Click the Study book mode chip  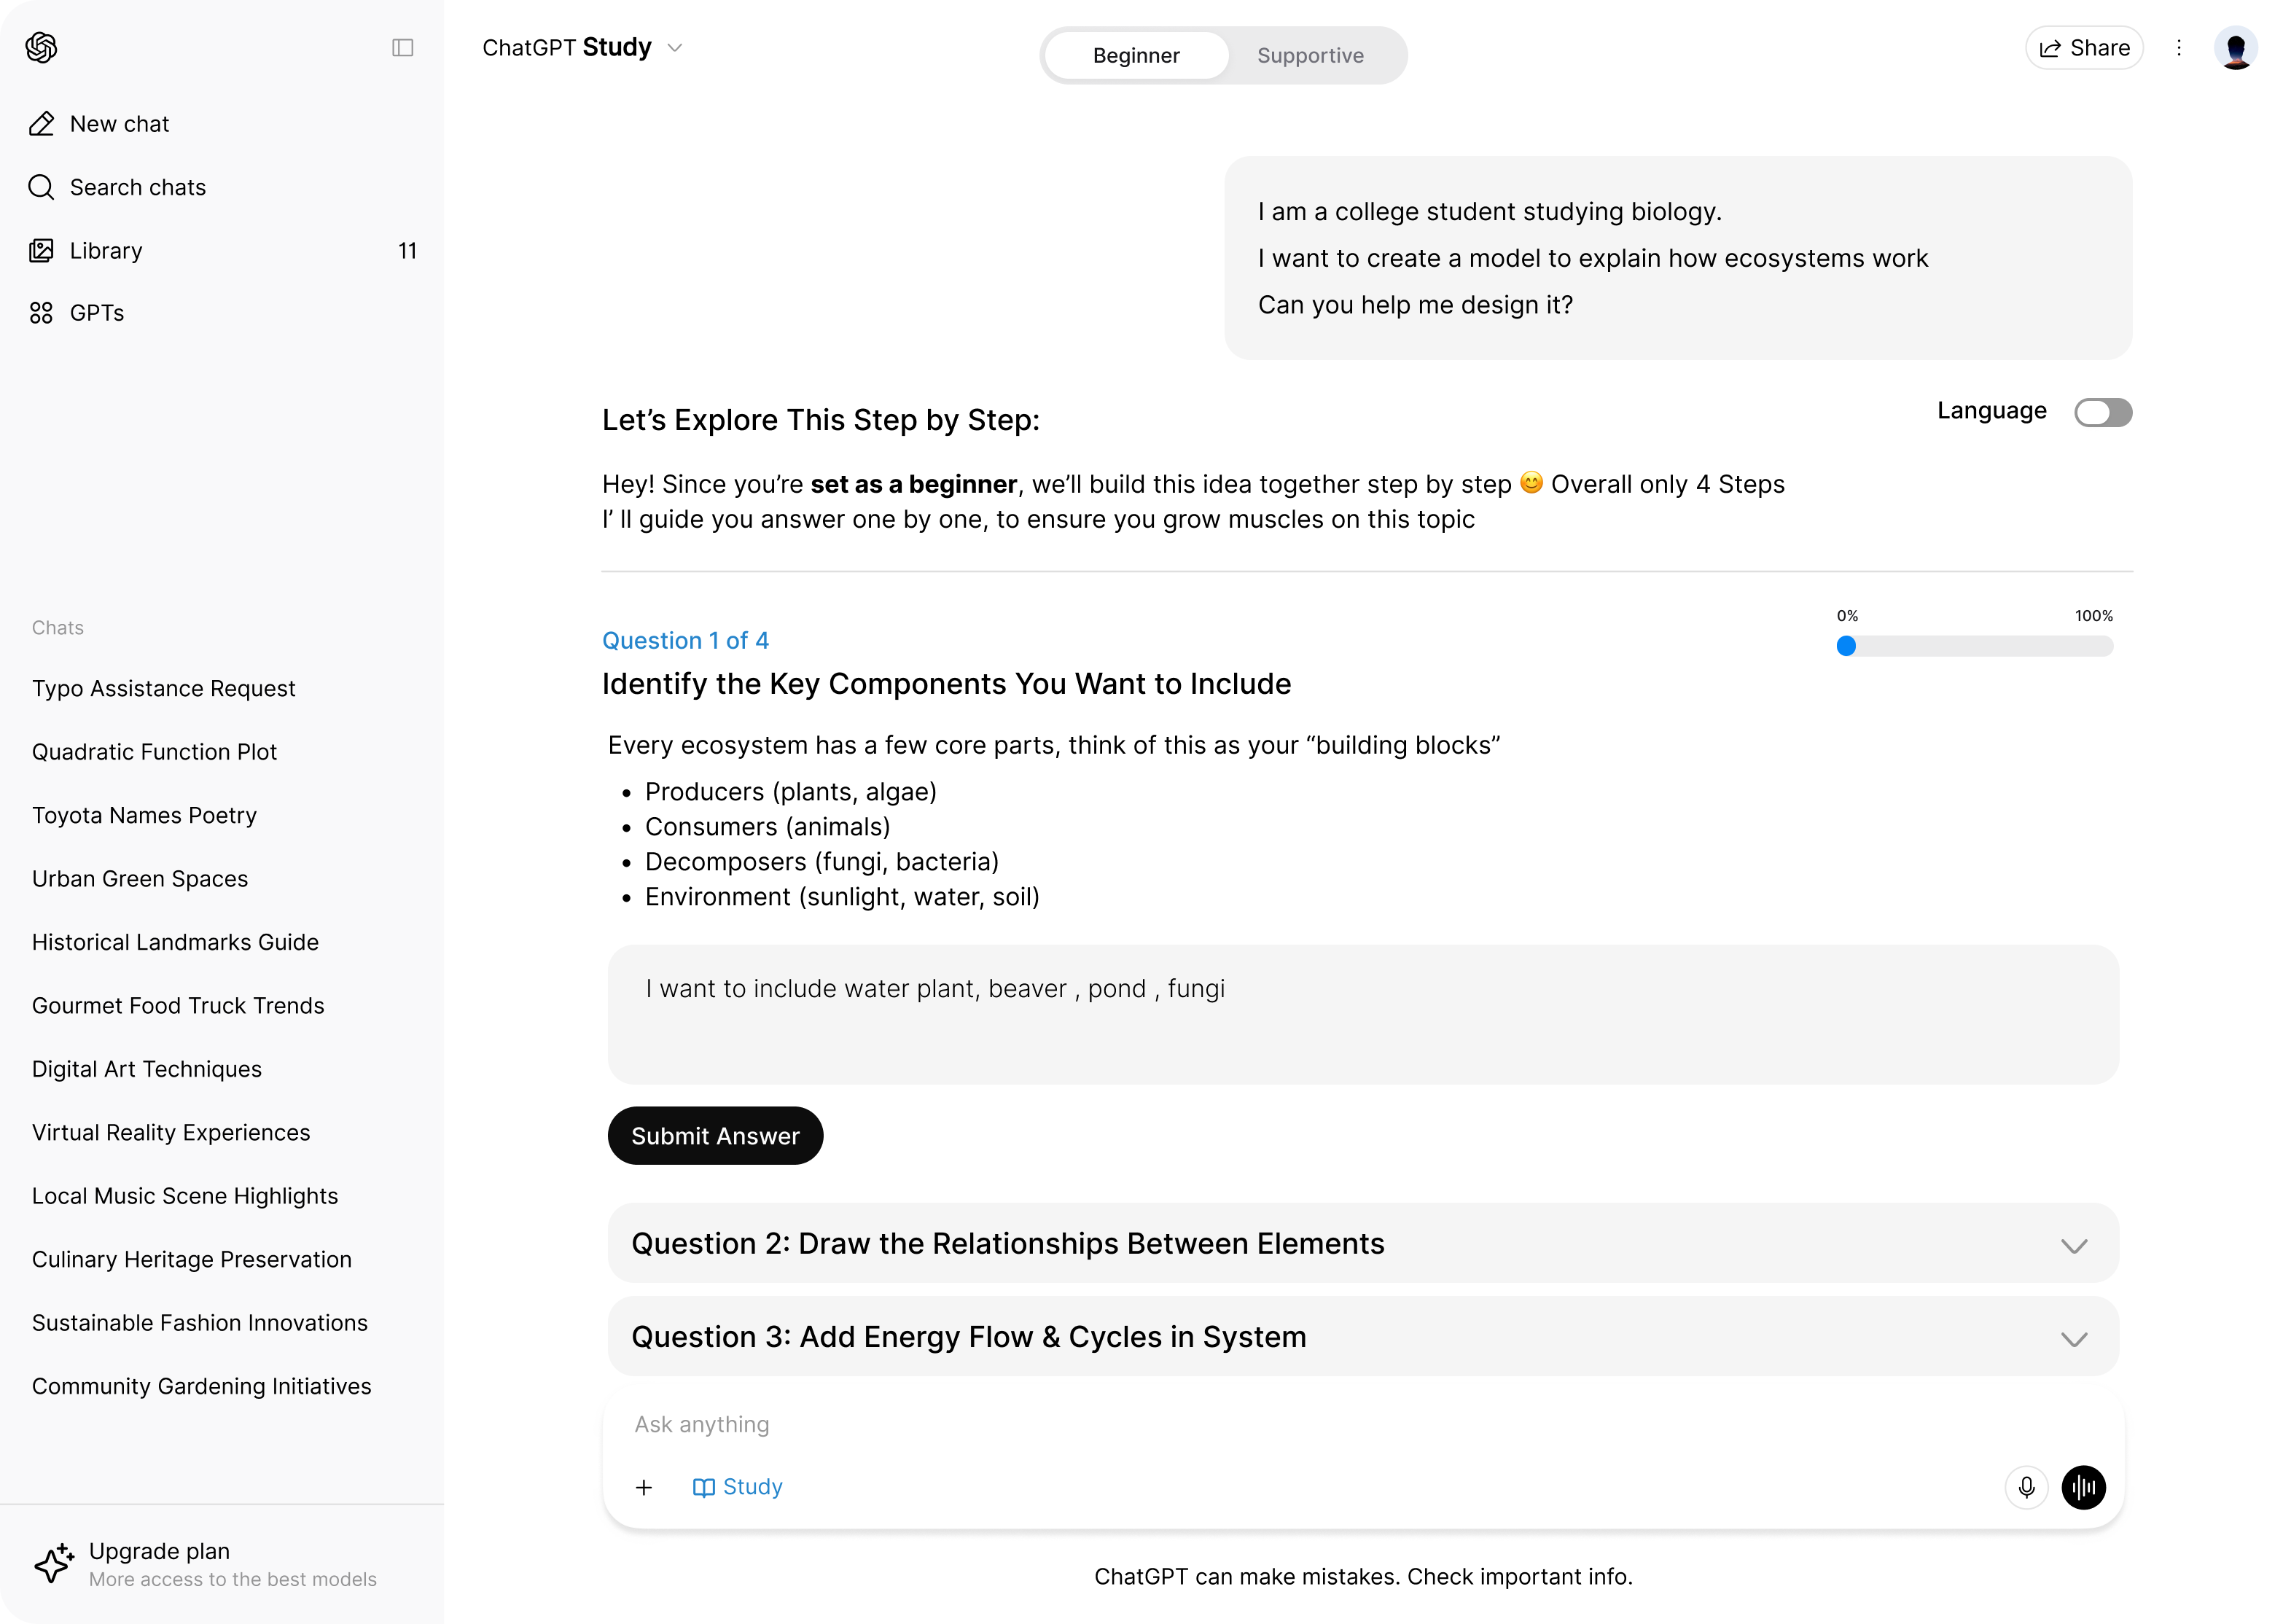coord(737,1487)
